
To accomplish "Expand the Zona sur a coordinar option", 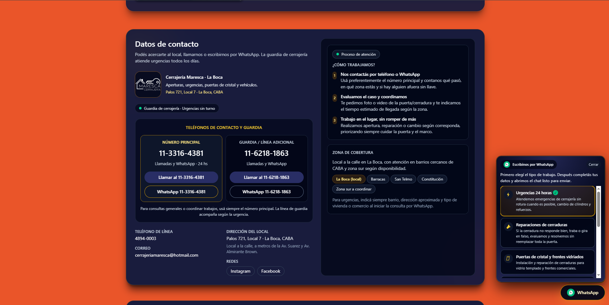I will click(x=354, y=189).
